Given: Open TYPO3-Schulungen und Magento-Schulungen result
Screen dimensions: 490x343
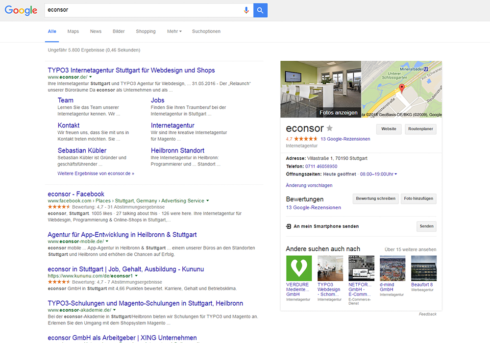Looking at the screenshot, I should [x=146, y=303].
